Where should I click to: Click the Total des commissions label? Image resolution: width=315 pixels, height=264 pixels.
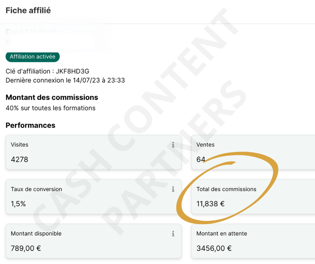(x=226, y=189)
